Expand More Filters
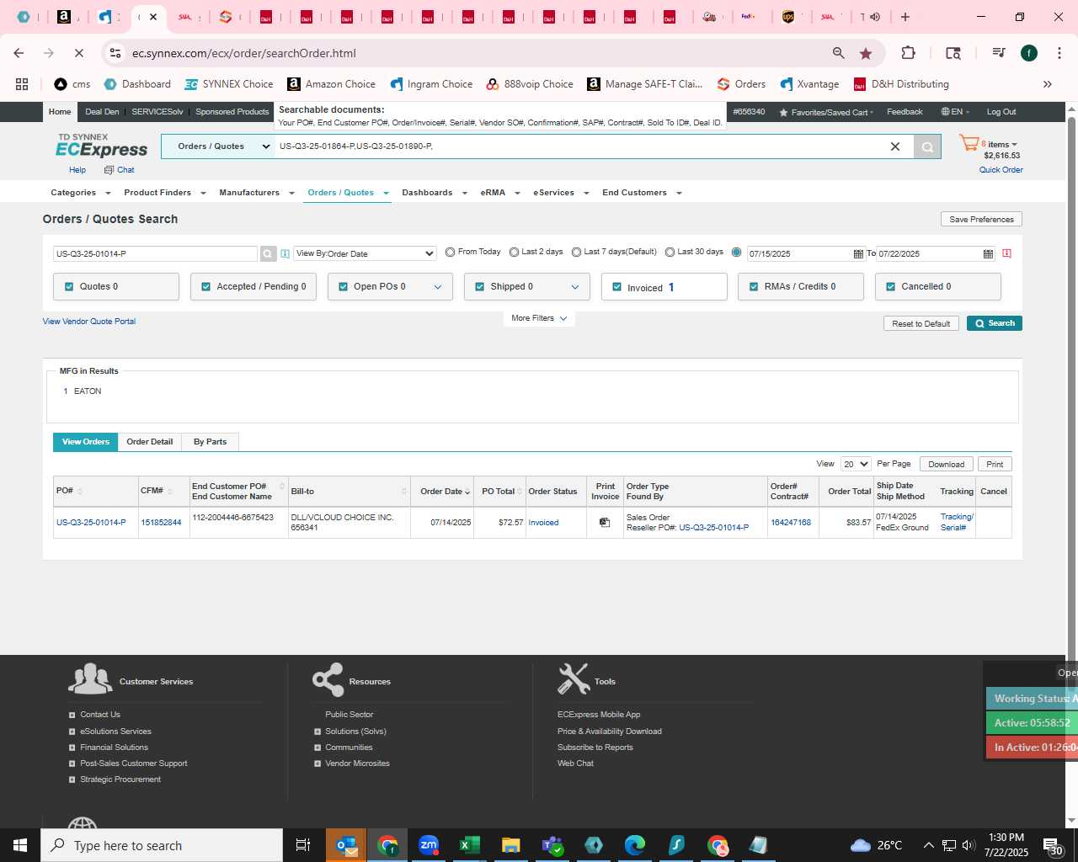This screenshot has width=1078, height=862. [x=539, y=318]
